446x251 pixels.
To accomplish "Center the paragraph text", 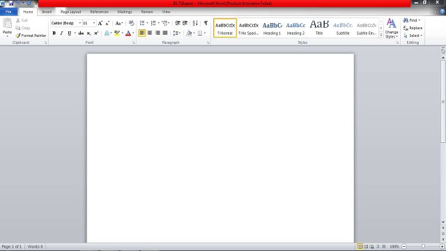I will [x=150, y=33].
